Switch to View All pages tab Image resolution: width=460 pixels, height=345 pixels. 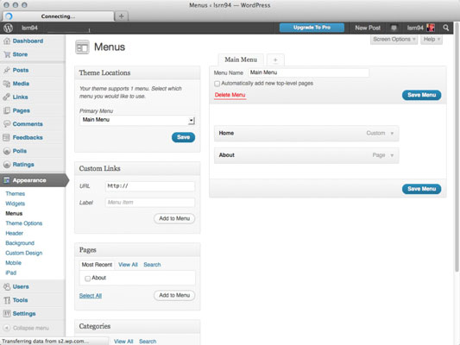(128, 265)
